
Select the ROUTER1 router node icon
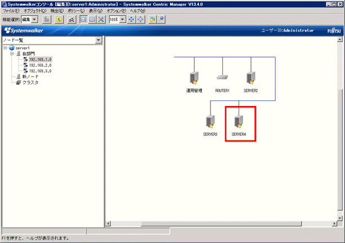point(222,77)
